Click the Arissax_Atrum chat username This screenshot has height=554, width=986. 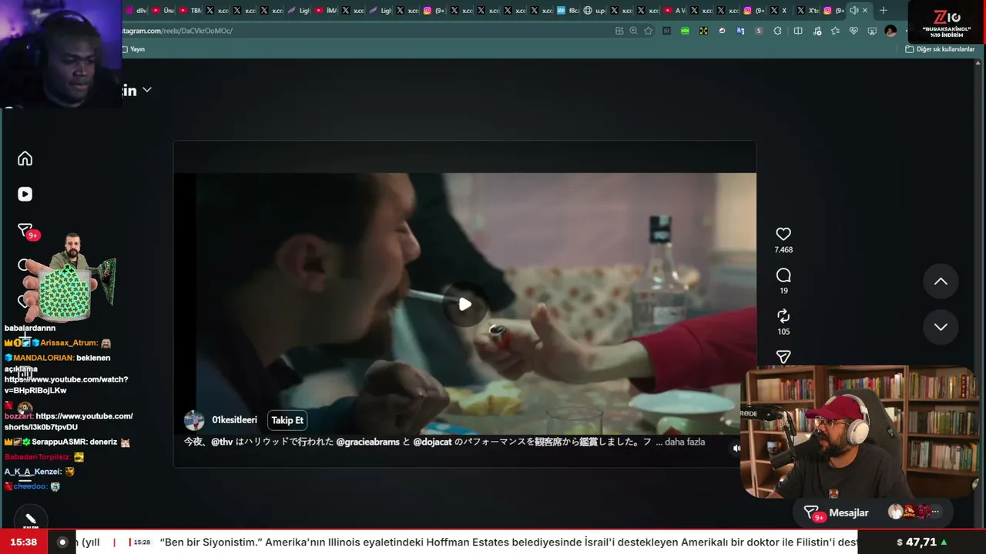(x=69, y=343)
